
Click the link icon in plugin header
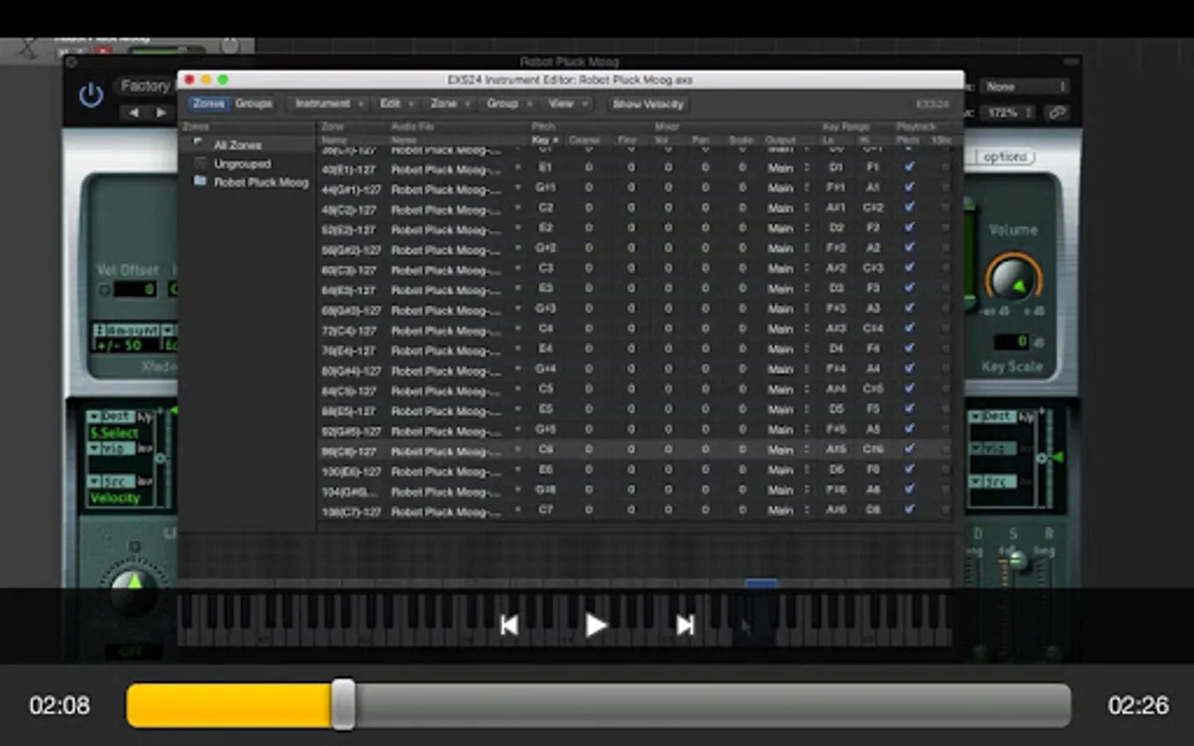click(x=1056, y=112)
